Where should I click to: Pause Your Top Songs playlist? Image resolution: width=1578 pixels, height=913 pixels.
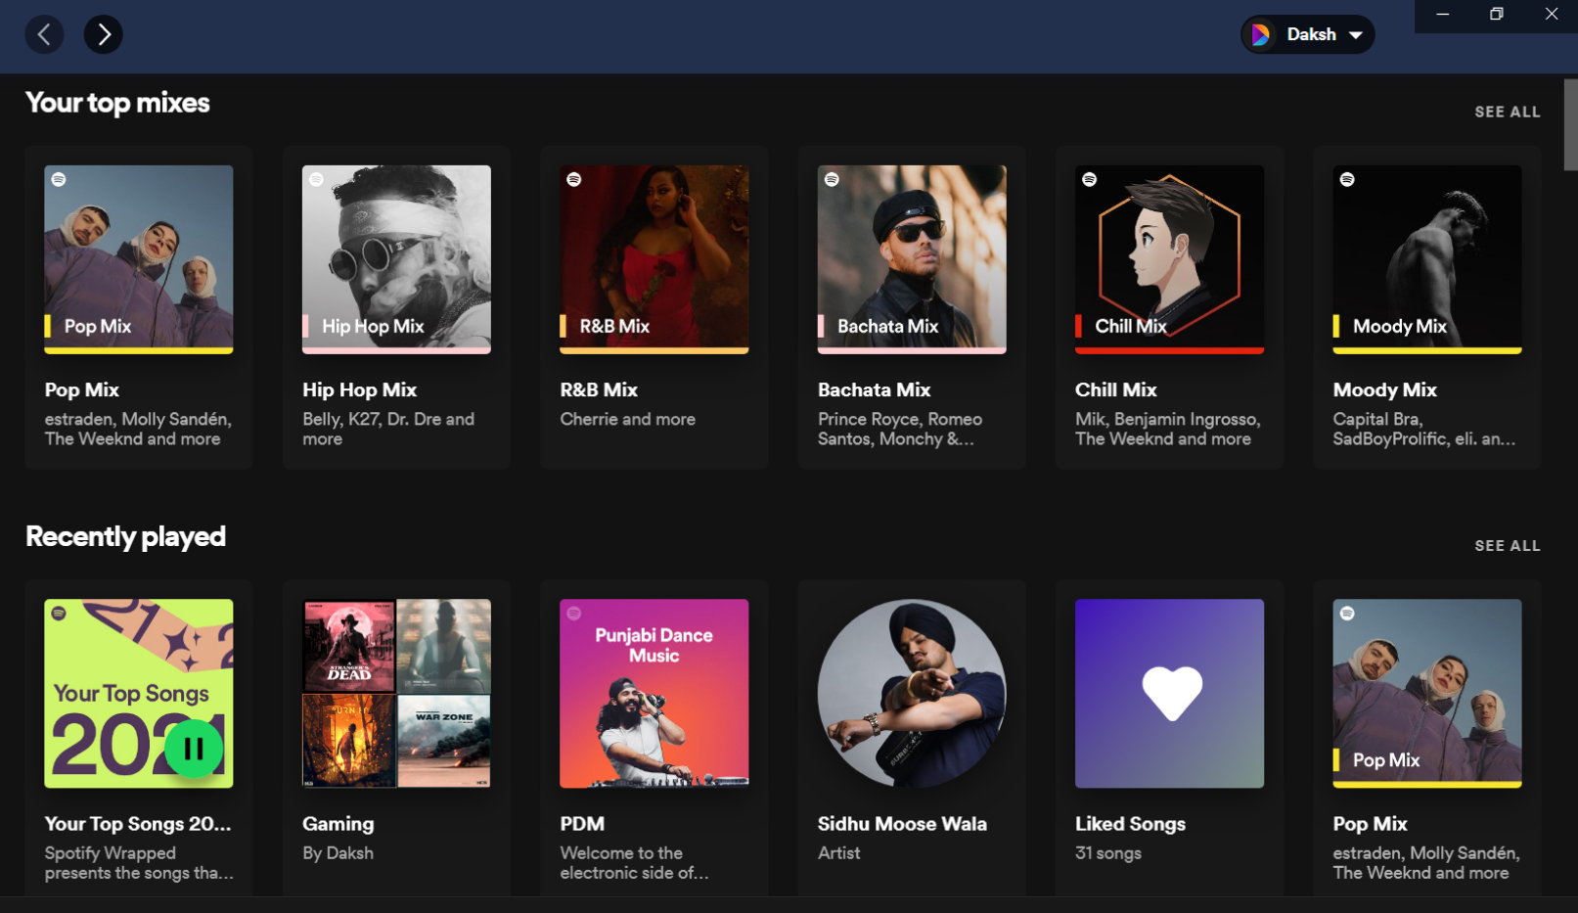click(x=194, y=749)
